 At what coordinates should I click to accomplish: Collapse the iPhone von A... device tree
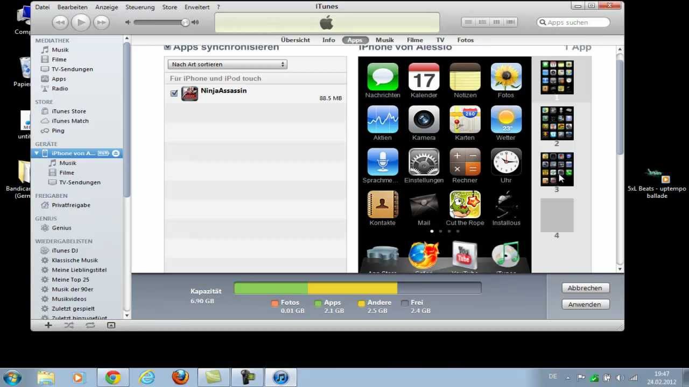[x=37, y=153]
